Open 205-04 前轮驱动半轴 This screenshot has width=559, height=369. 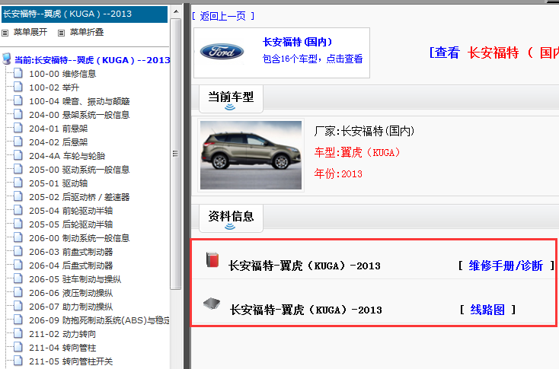[x=71, y=211]
